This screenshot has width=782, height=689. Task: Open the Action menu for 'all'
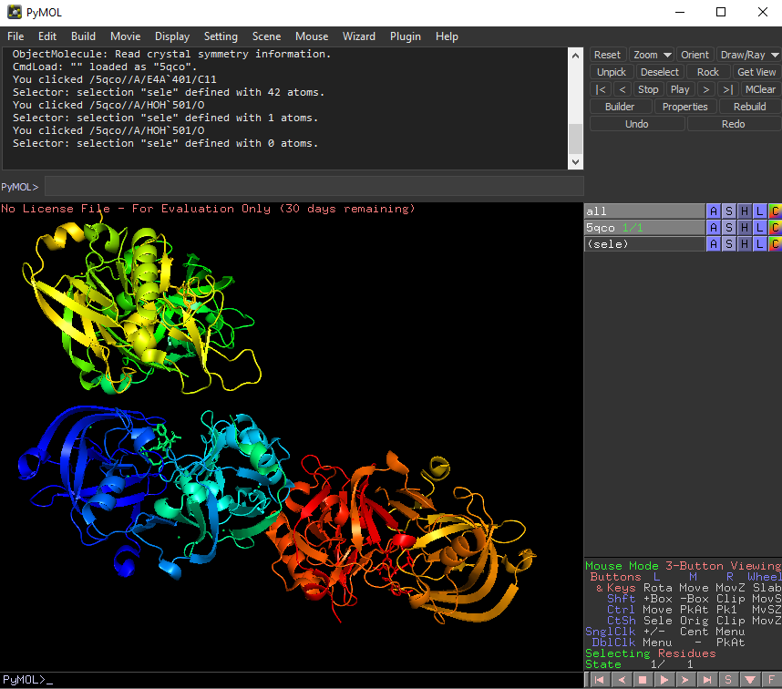(713, 211)
